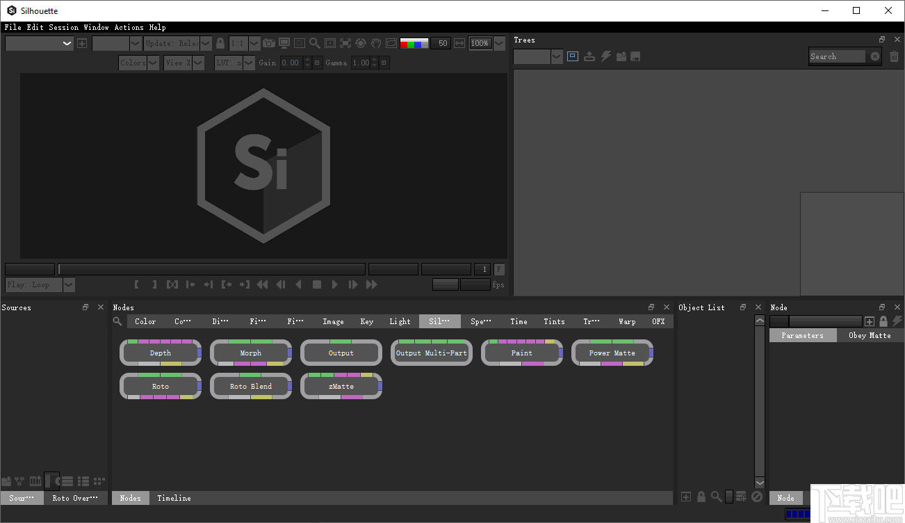This screenshot has height=523, width=905.
Task: Toggle the F button beside the frame number
Action: 499,269
